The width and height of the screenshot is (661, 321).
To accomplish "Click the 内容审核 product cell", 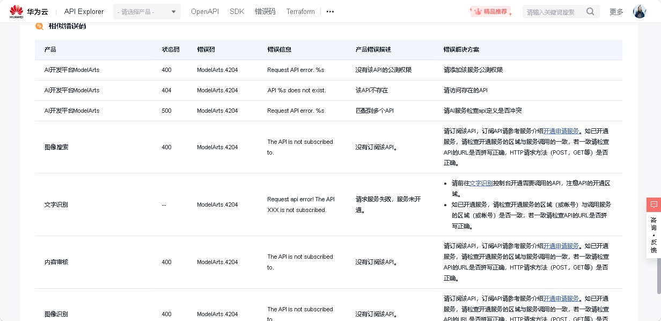I will tap(56, 262).
